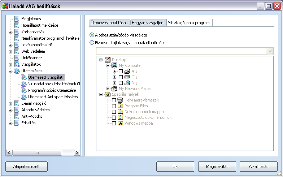Switch to Ütemezési beállítások tab
The image size is (283, 177).
coord(109,23)
